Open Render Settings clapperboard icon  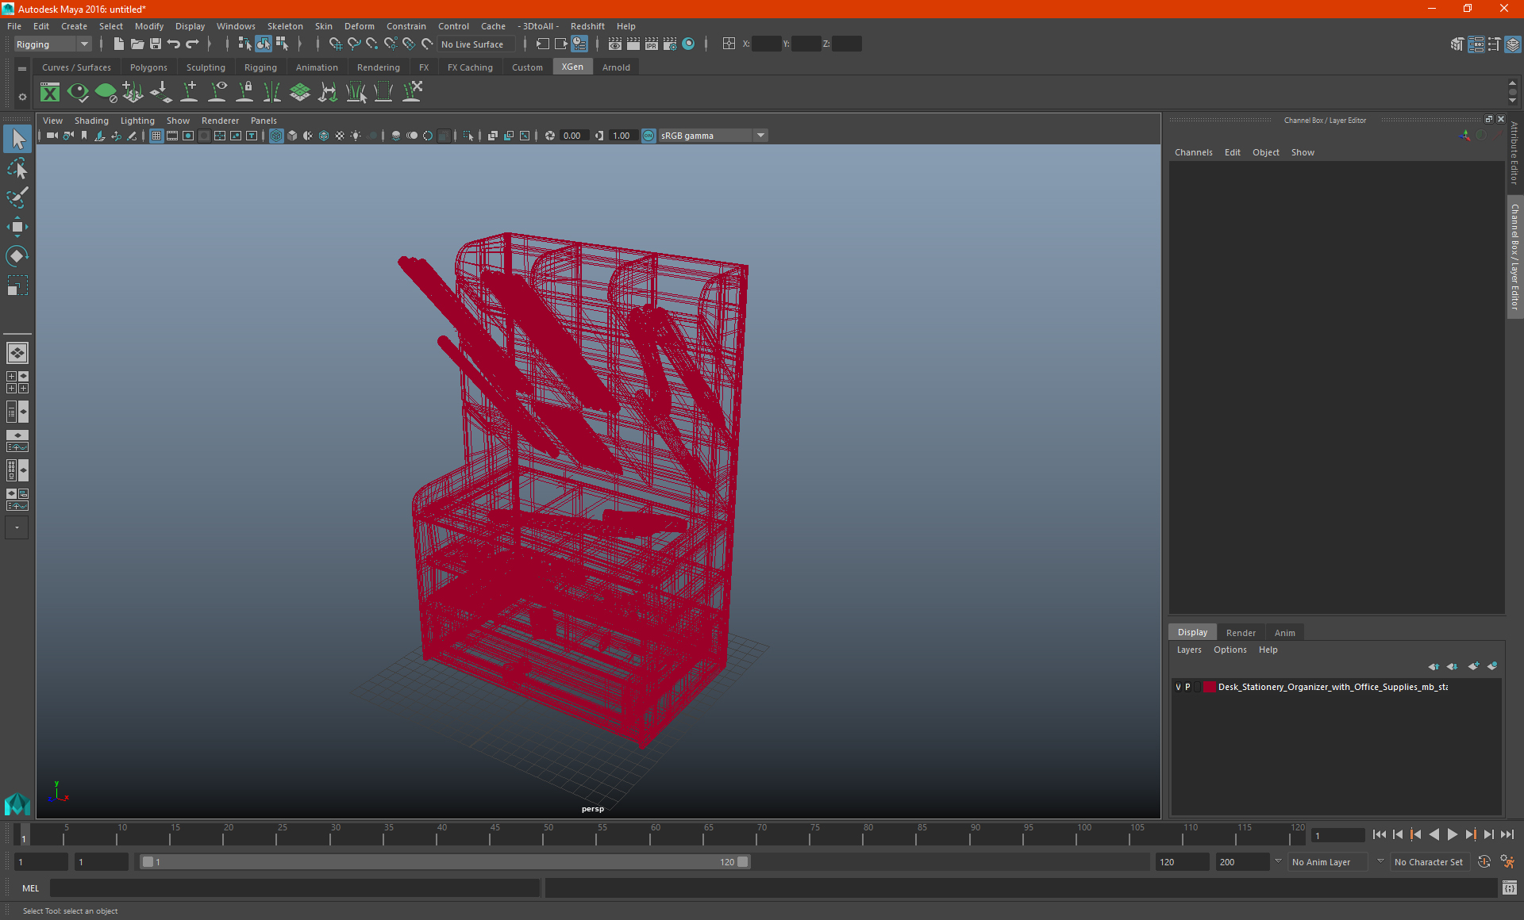tap(670, 44)
